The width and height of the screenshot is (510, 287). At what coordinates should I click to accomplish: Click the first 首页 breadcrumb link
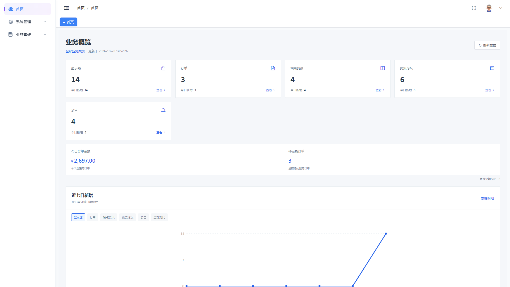click(81, 8)
